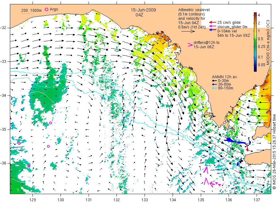Click the '80-150m' depth label

pyautogui.click(x=225, y=88)
